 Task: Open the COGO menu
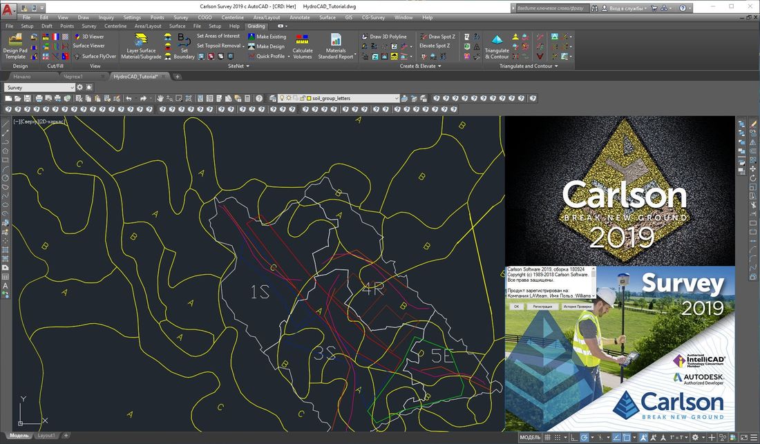tap(205, 17)
